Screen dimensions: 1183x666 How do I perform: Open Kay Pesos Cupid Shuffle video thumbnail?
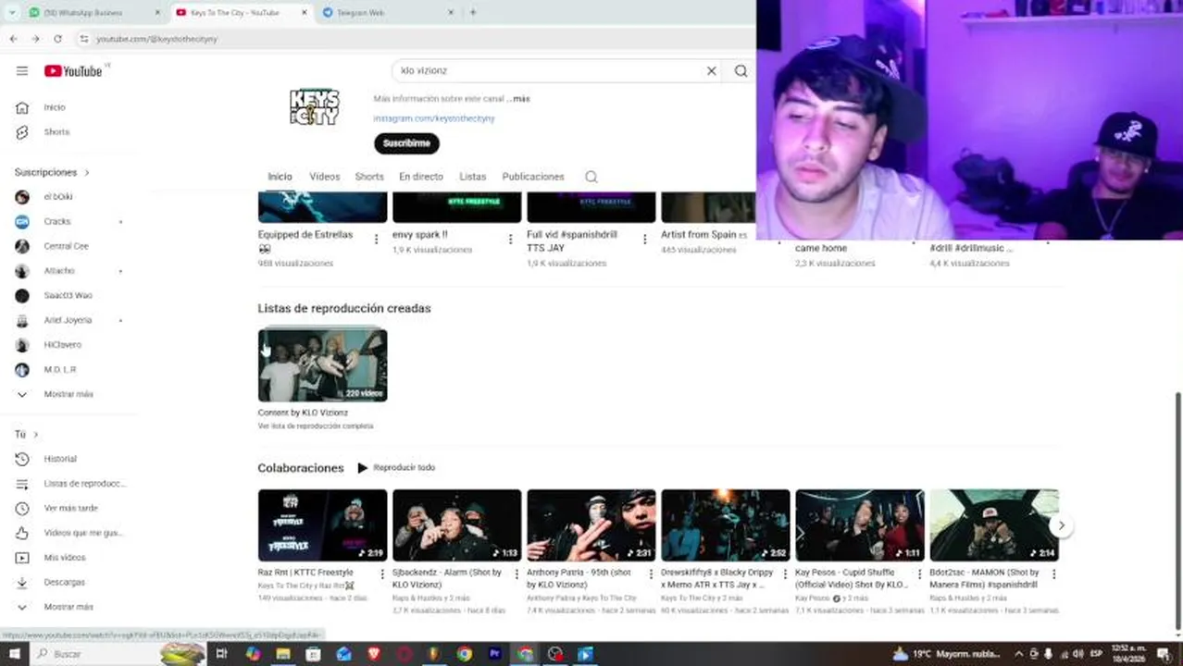tap(859, 525)
